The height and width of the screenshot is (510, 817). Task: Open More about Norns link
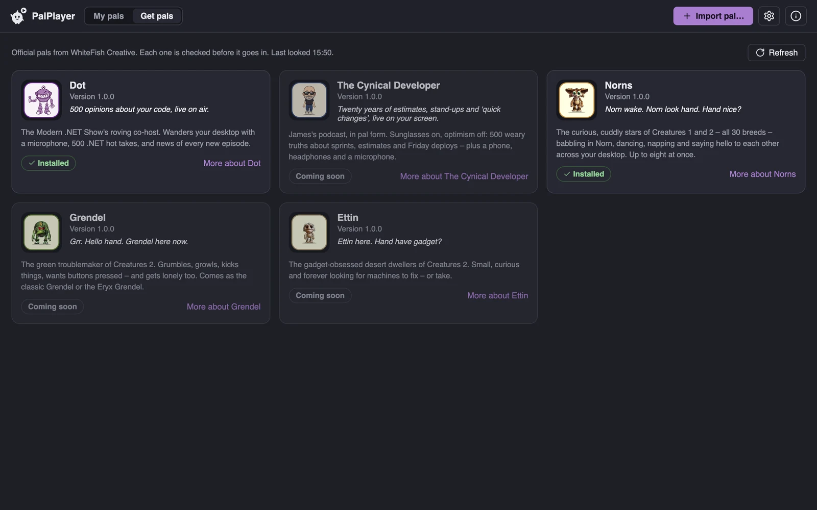click(x=762, y=174)
